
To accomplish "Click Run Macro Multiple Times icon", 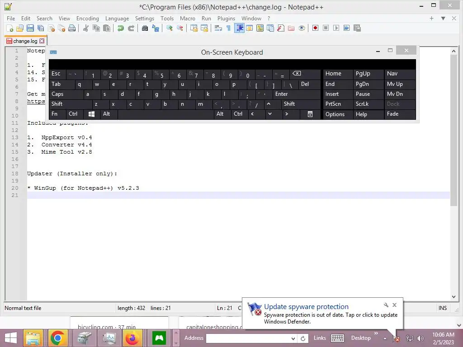I will [347, 28].
